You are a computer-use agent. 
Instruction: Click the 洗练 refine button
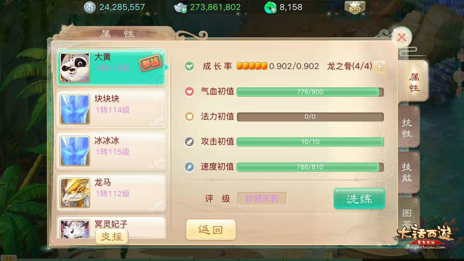359,199
